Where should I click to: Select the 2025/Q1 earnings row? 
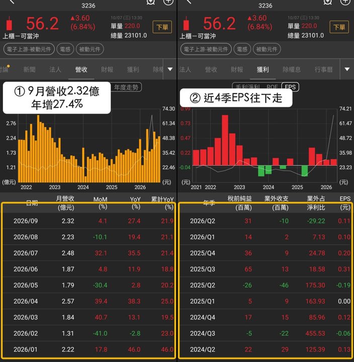click(x=265, y=301)
